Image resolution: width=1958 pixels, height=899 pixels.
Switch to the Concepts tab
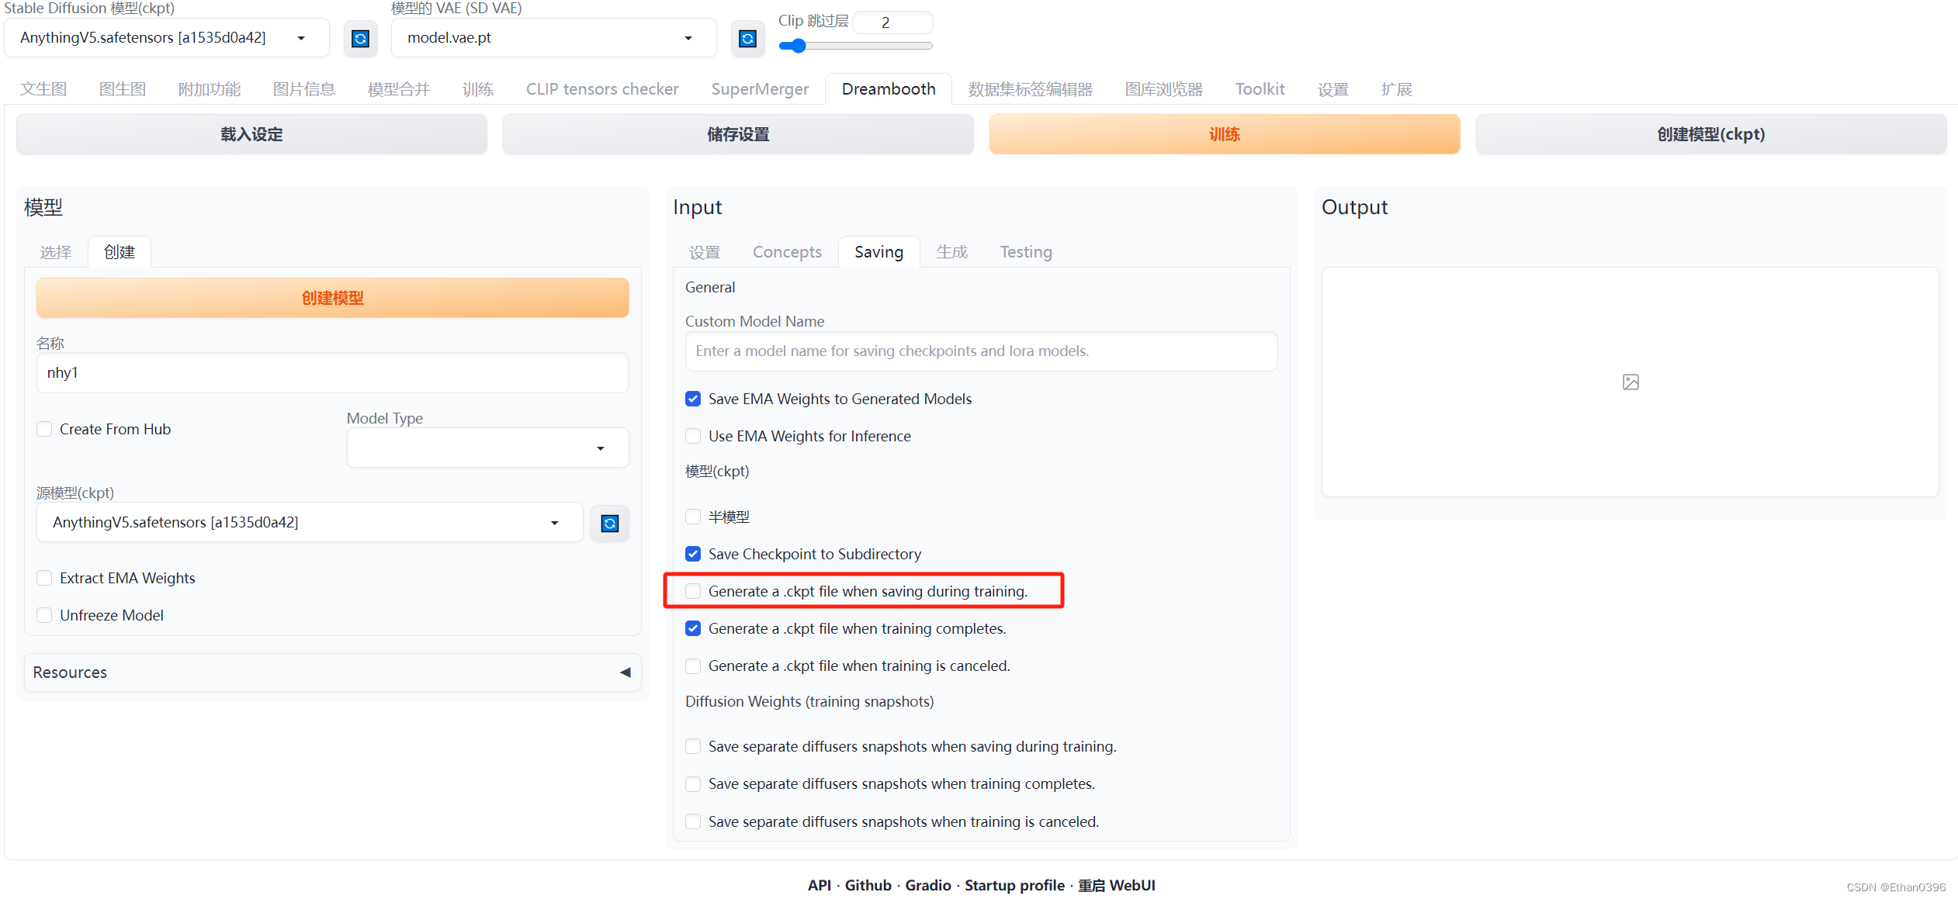[786, 252]
